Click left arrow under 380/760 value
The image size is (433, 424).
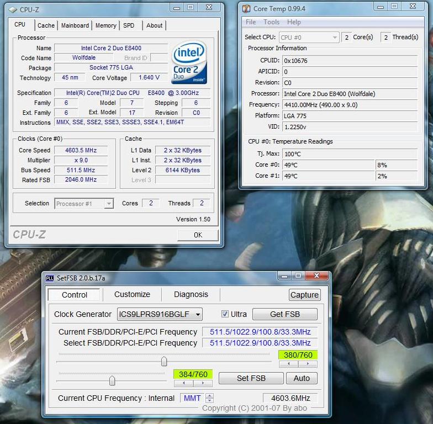click(x=288, y=364)
